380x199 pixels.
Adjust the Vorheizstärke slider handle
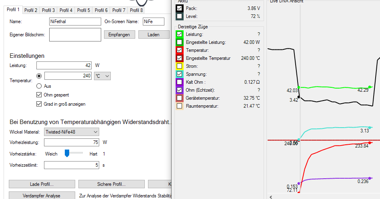click(x=67, y=154)
